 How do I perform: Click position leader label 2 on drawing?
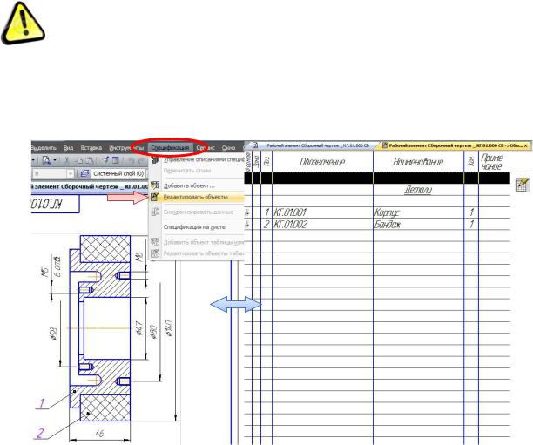tap(40, 433)
